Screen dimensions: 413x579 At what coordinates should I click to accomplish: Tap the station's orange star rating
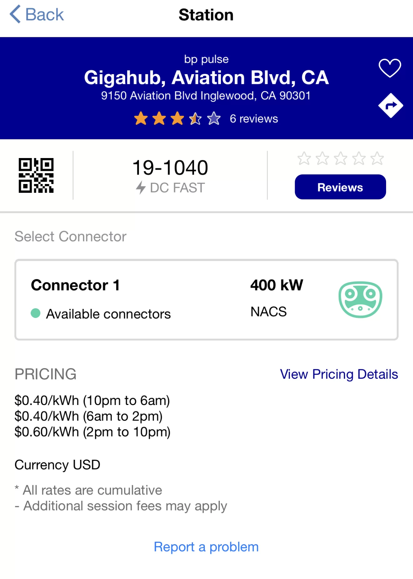pos(177,119)
